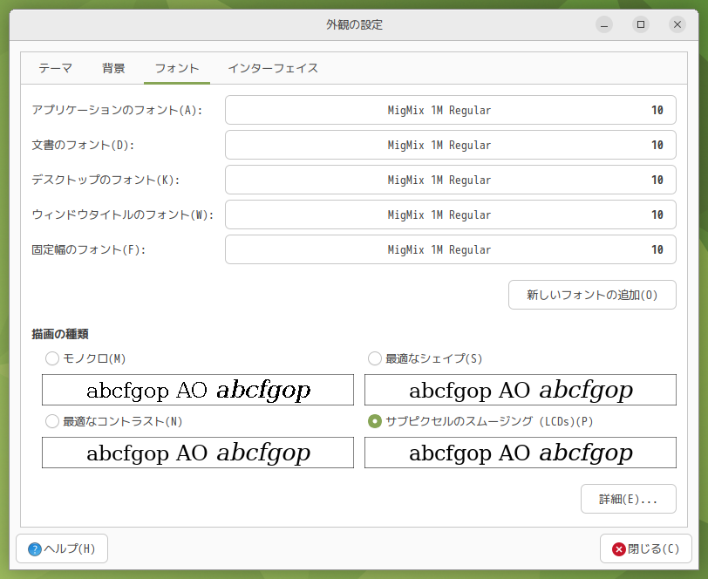The width and height of the screenshot is (708, 579).
Task: Click the 最適なコントラスト font preview sample
Action: 198,453
